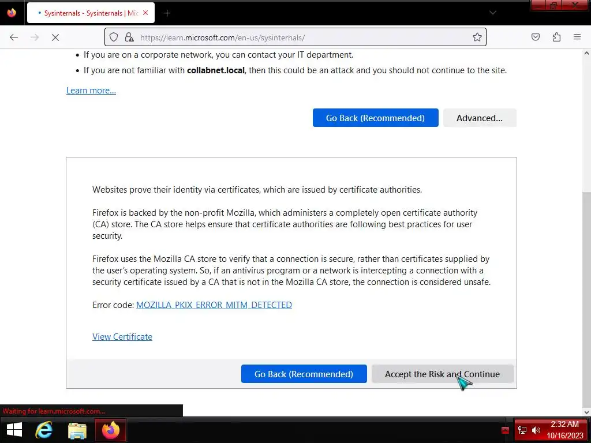Image resolution: width=591 pixels, height=443 pixels.
Task: Click the bold text collabnet.local
Action: pos(216,70)
